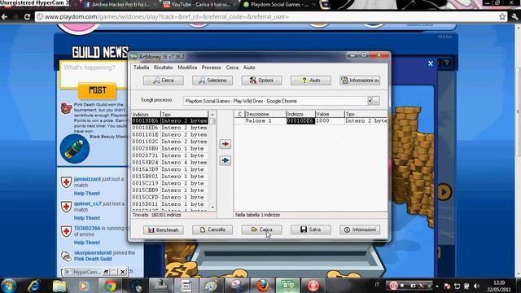
Task: Open the Tabella menu
Action: 141,68
